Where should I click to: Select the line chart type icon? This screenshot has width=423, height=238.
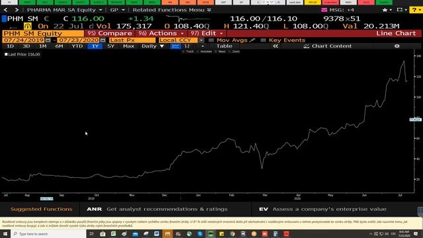coord(175,46)
